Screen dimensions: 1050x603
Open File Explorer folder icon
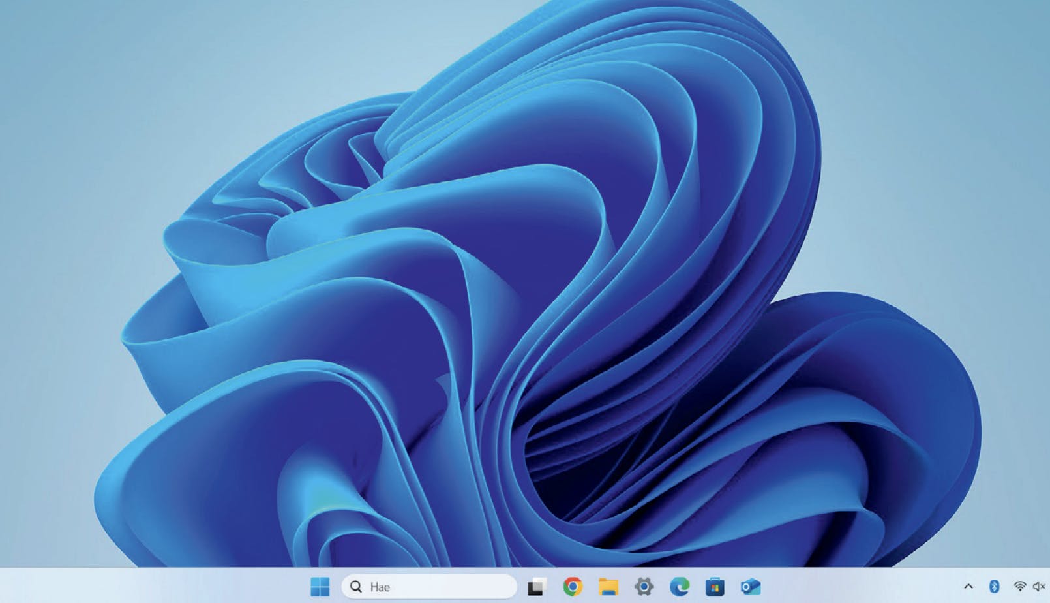pos(608,587)
